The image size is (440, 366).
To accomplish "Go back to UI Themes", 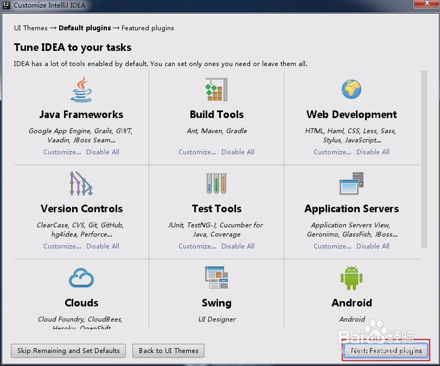I will pyautogui.click(x=168, y=351).
